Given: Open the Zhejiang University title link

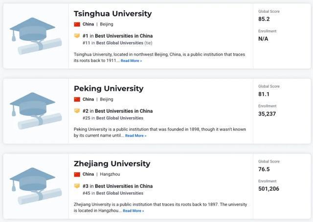Looking at the screenshot, I should tap(112, 164).
